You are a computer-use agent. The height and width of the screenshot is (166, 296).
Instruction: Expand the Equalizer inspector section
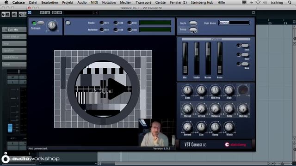[x=14, y=50]
